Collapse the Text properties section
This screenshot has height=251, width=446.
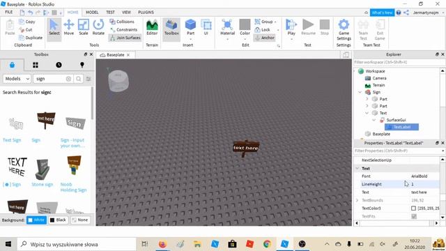[x=357, y=169]
